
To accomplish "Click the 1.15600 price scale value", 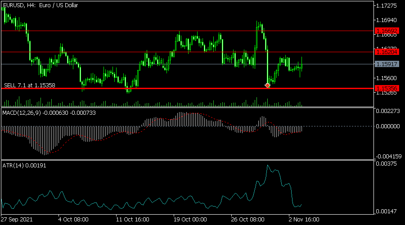I will click(x=387, y=78).
